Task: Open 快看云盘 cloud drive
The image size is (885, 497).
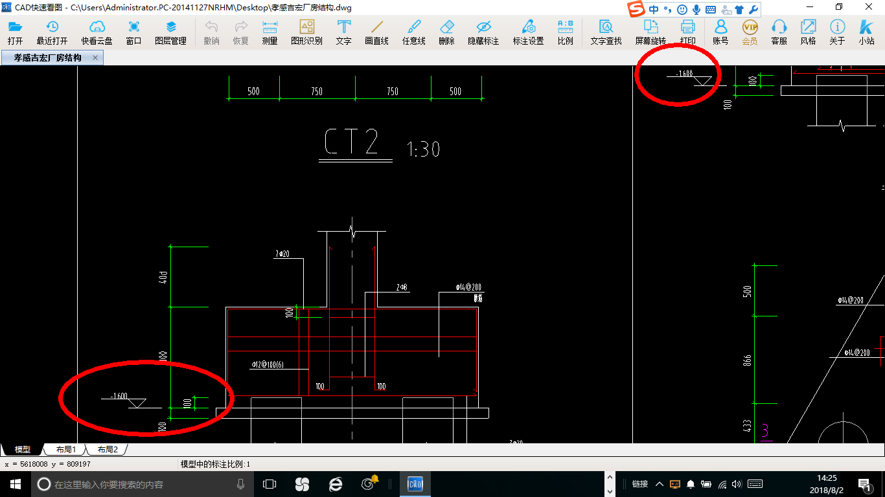Action: pyautogui.click(x=97, y=32)
